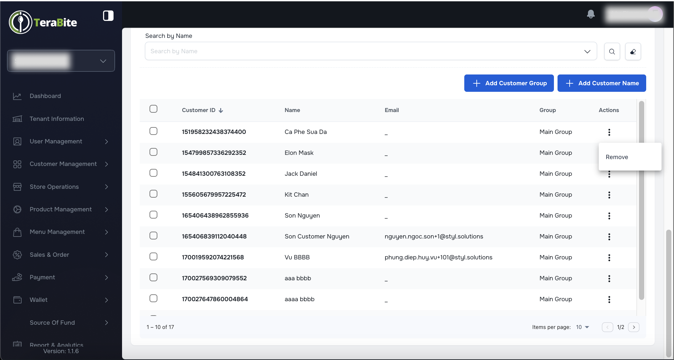Check the checkbox for Kit Chan row
Screen dimensions: 674x360
[x=153, y=194]
